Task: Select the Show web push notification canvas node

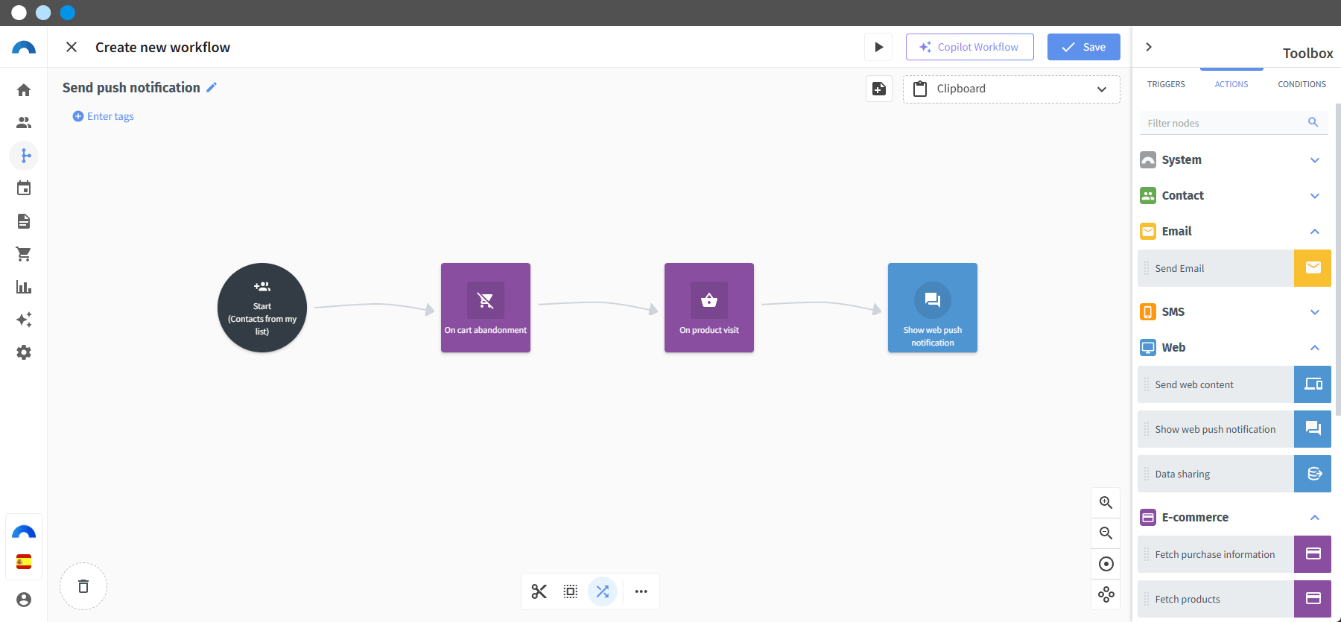Action: [x=933, y=308]
